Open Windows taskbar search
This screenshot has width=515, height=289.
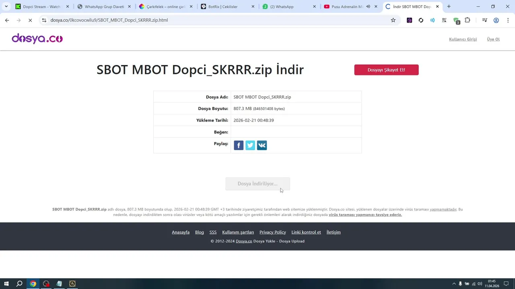[x=19, y=284]
